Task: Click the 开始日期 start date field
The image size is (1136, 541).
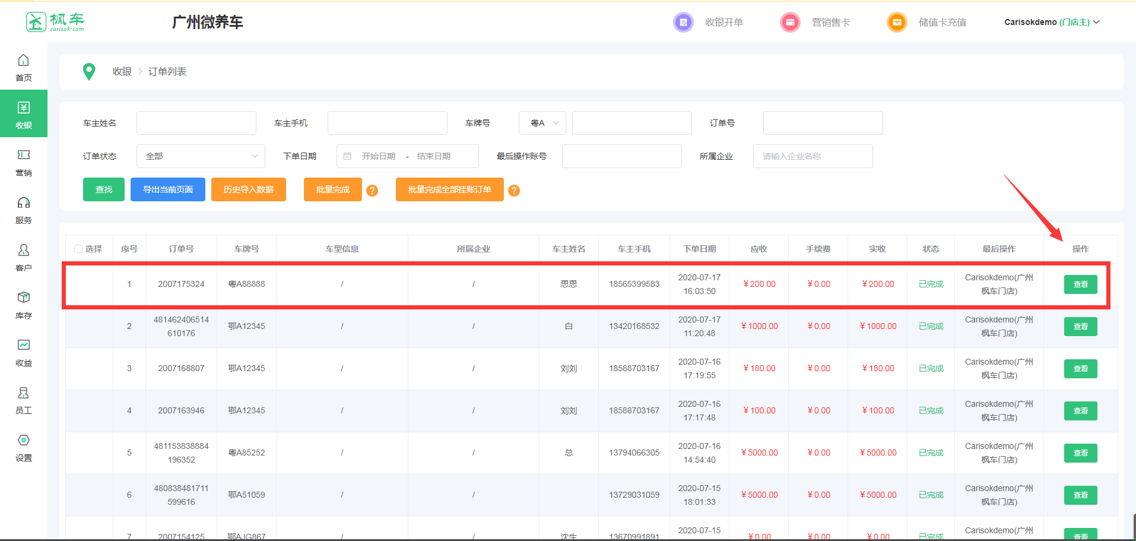Action: tap(379, 156)
